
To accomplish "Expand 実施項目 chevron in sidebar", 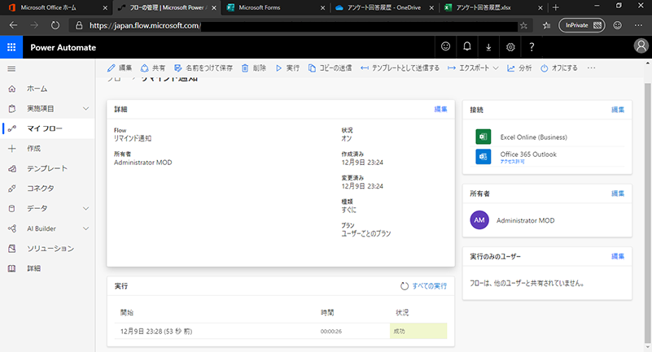I will 85,109.
